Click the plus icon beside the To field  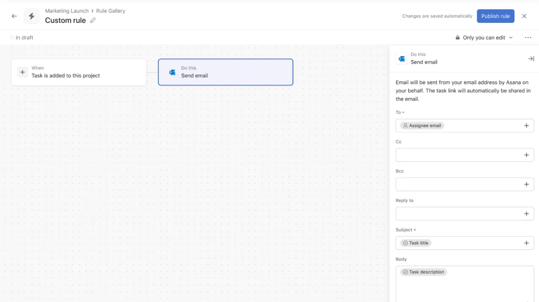527,125
